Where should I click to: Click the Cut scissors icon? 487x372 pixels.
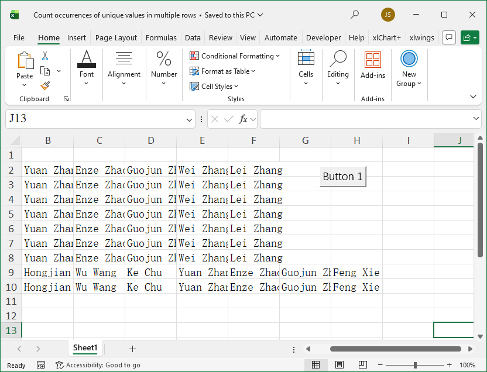click(45, 56)
